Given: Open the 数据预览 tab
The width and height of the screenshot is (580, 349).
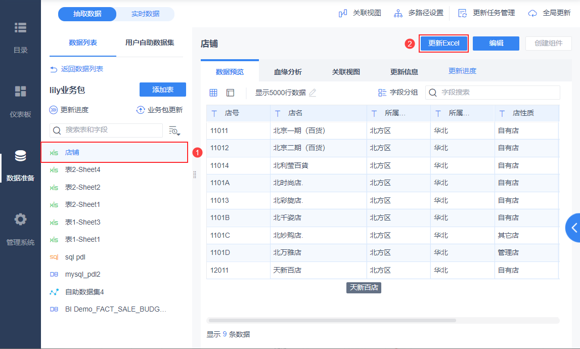Looking at the screenshot, I should pos(230,71).
